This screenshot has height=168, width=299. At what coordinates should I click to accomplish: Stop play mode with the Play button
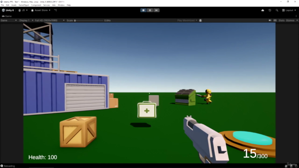tap(143, 10)
